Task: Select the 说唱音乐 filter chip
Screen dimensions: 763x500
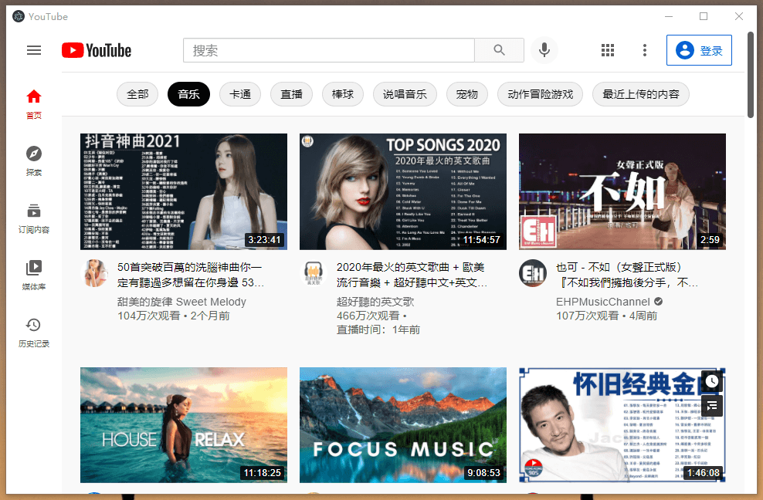Action: [405, 94]
